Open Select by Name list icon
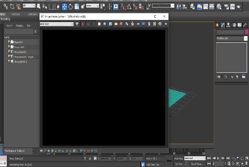Screen dimensions: 249x167 (45, 6)
